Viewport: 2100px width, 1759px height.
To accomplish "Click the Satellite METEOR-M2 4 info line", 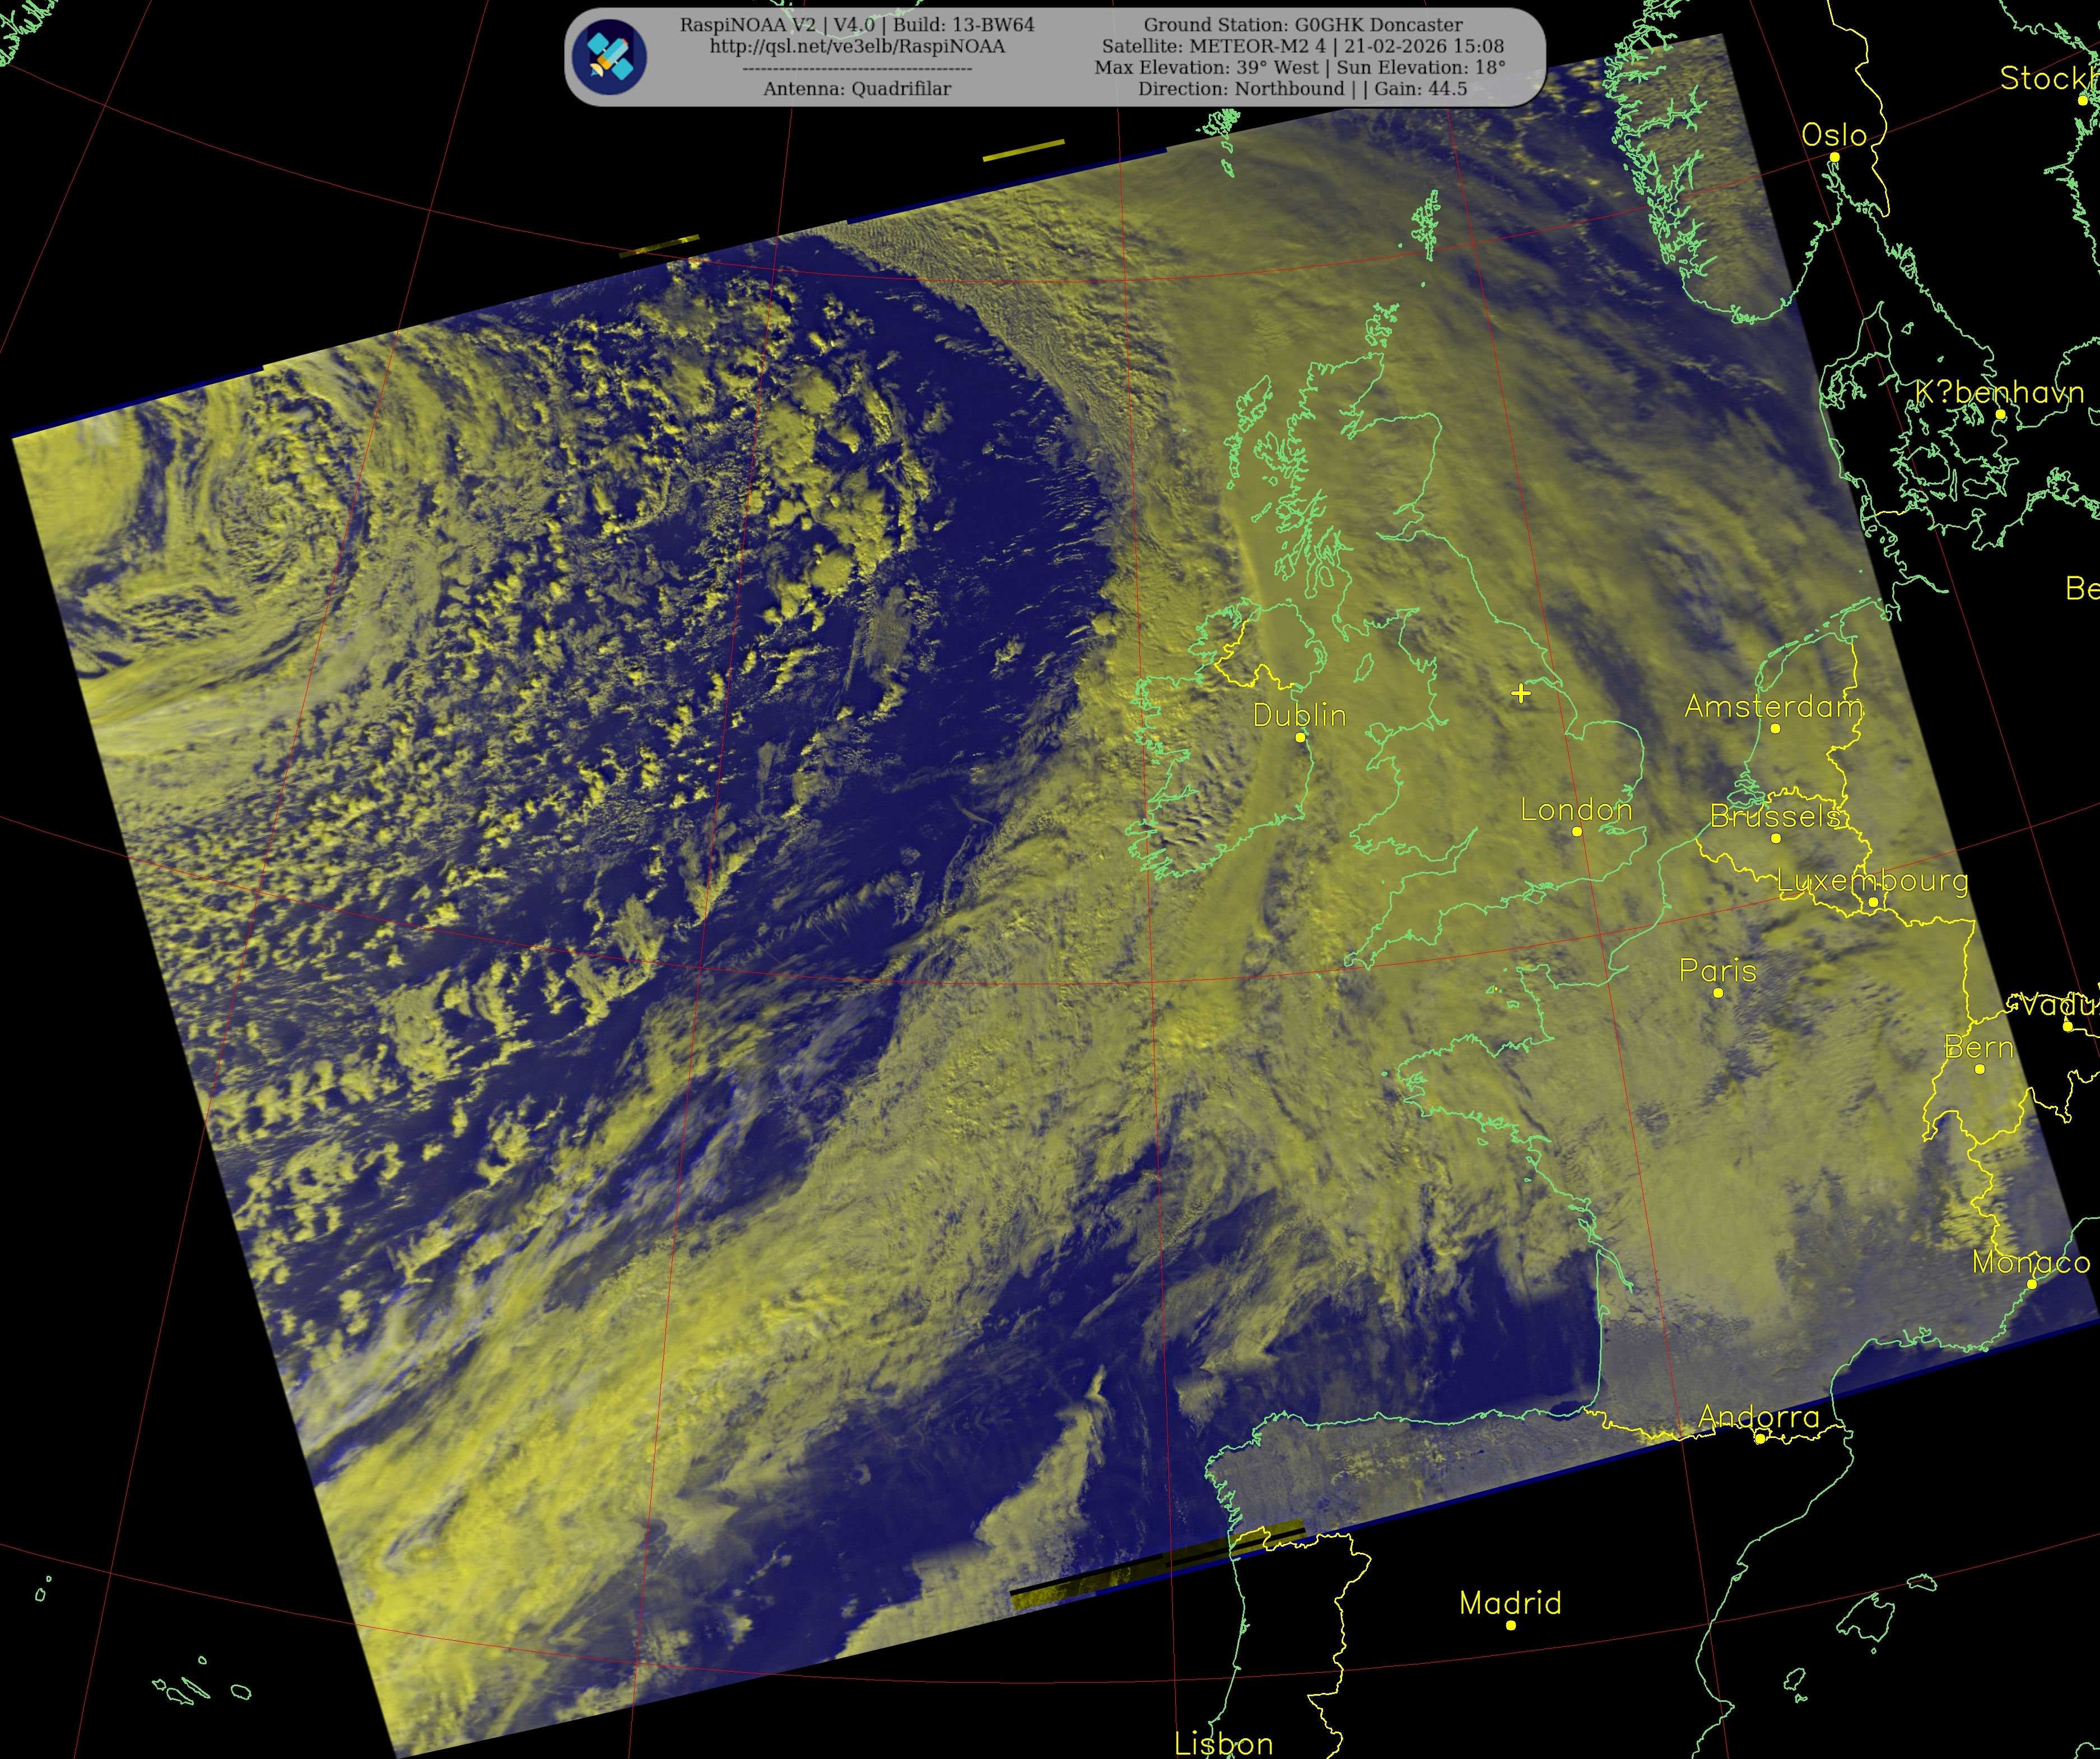I will pos(1302,46).
